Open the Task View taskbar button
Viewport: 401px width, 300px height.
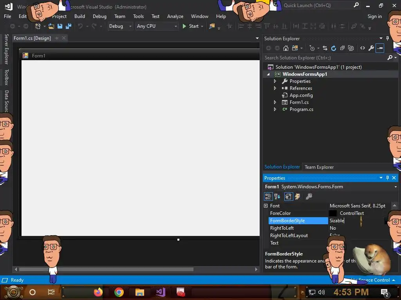51,292
